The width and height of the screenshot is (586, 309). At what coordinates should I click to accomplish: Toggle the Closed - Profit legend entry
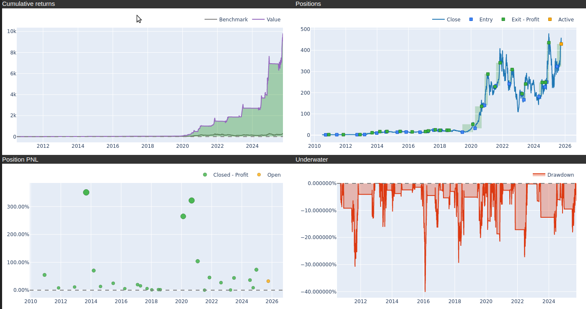tap(230, 175)
